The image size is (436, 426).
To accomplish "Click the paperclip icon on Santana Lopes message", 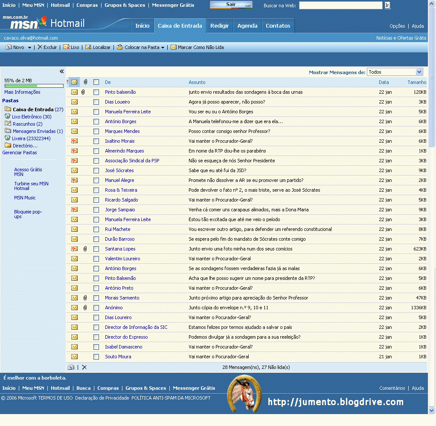I will tap(85, 249).
